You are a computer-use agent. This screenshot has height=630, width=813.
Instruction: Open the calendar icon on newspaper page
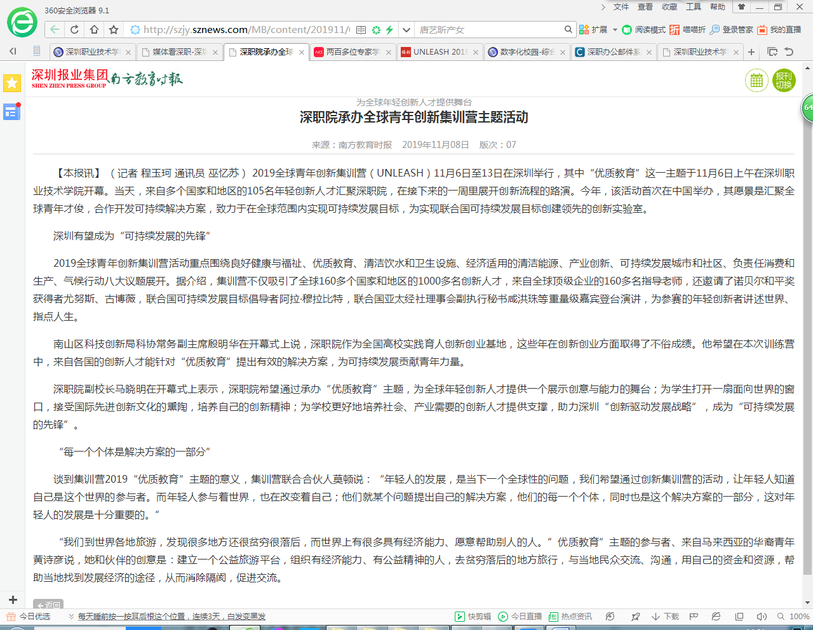coord(756,80)
